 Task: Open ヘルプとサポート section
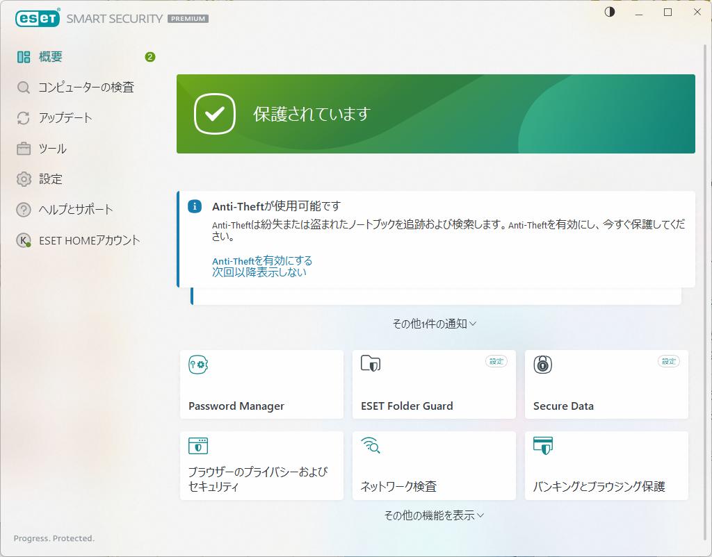click(x=76, y=210)
